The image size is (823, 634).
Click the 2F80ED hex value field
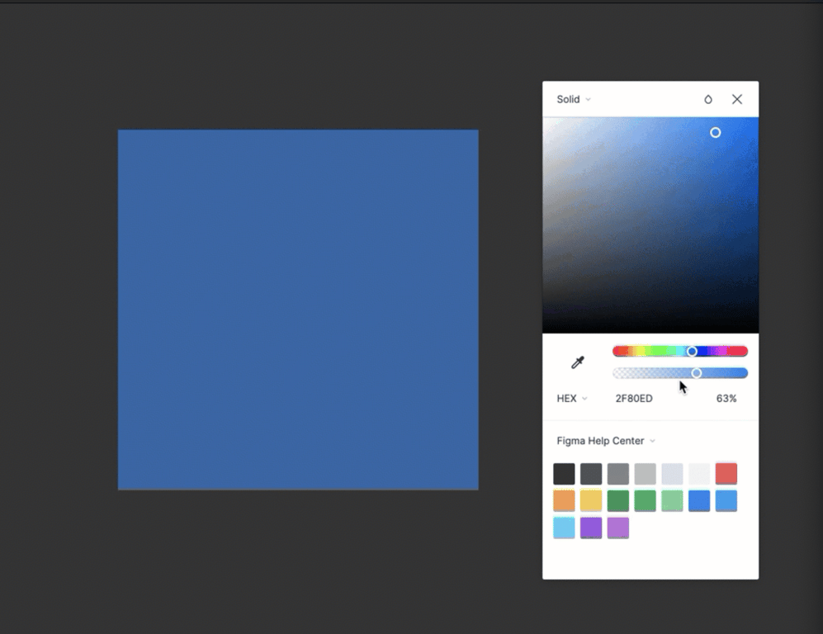(634, 399)
